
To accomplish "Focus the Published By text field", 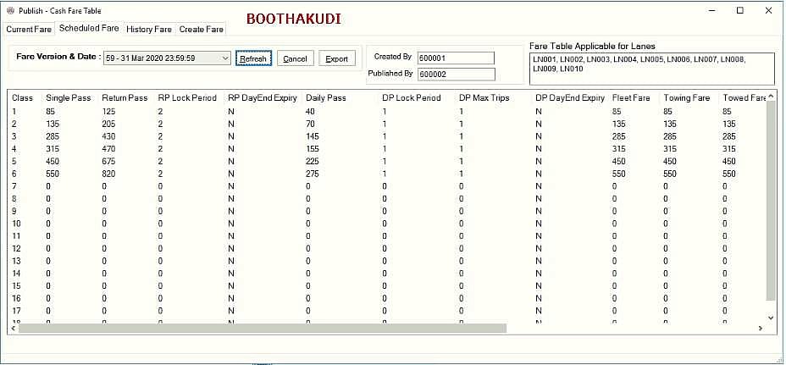I will 456,74.
